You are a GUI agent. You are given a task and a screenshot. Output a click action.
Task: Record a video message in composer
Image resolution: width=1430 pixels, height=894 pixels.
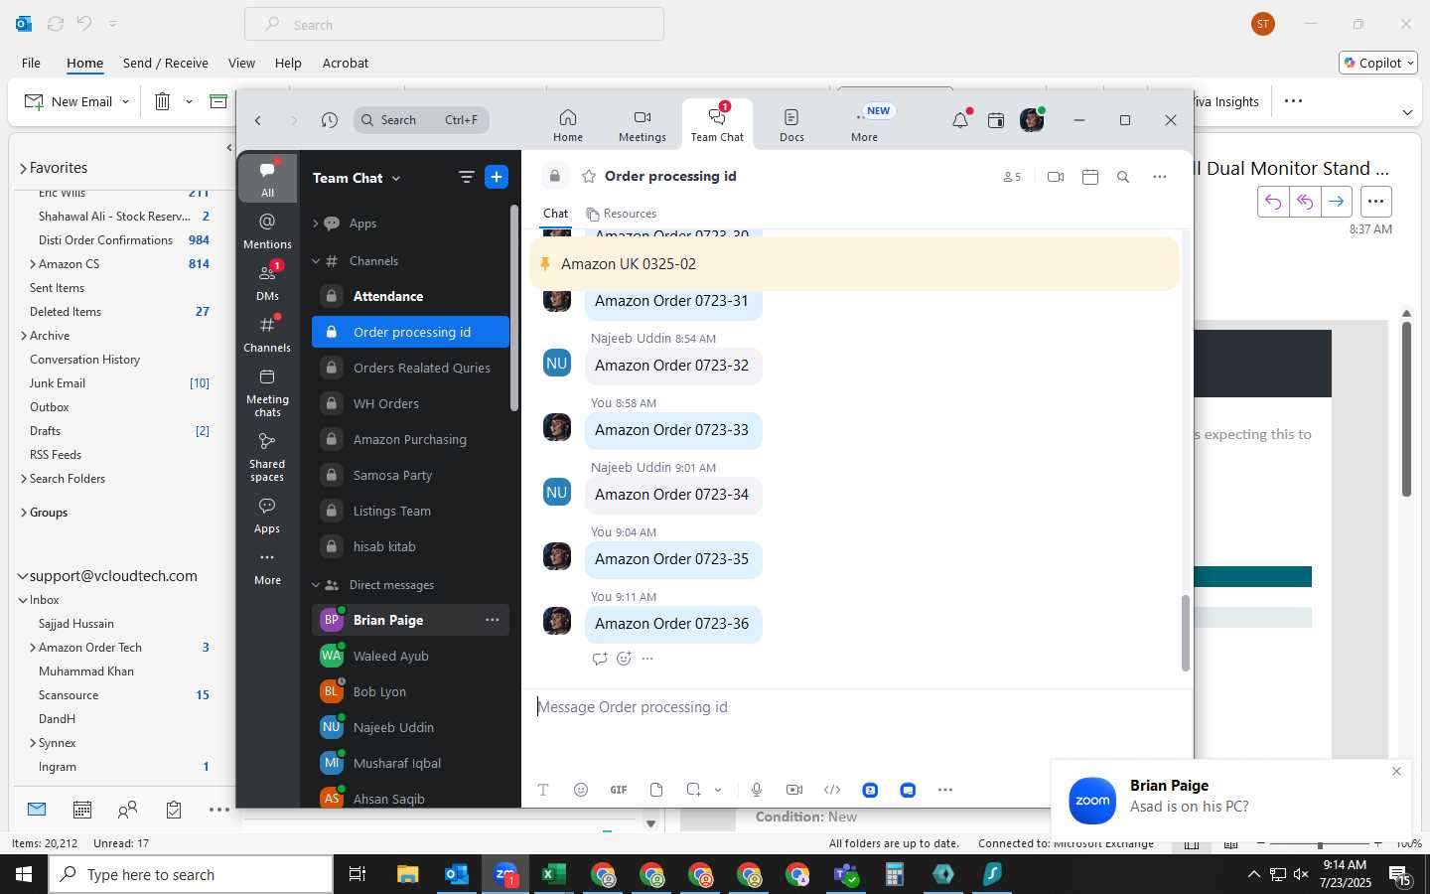click(794, 790)
